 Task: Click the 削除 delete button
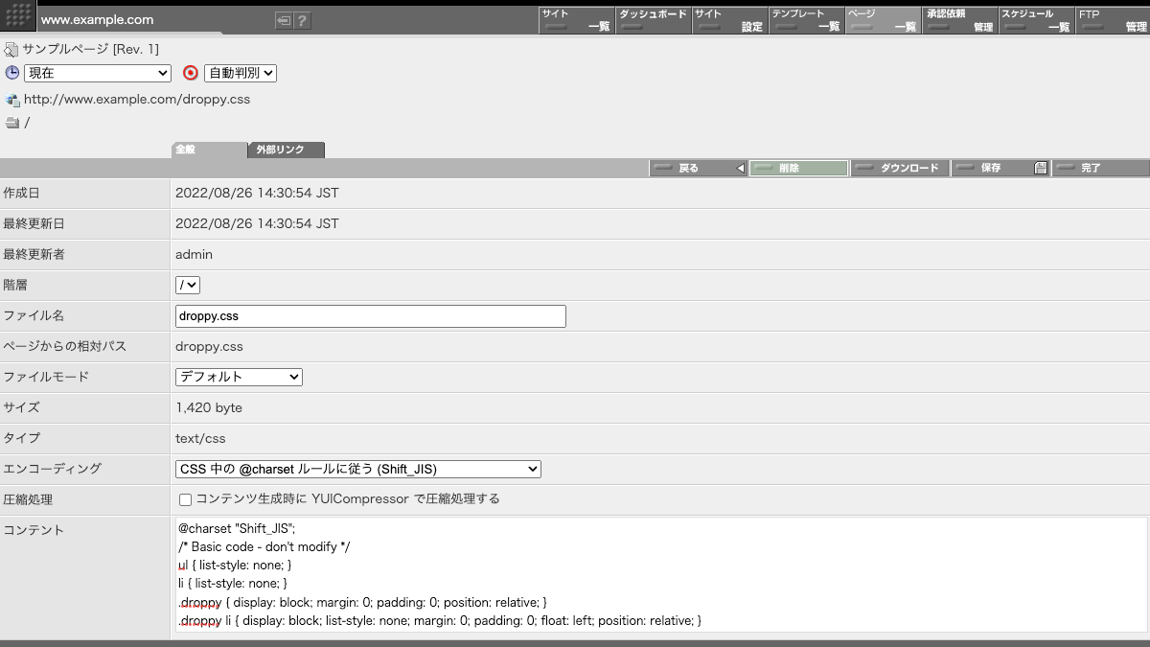click(x=798, y=168)
